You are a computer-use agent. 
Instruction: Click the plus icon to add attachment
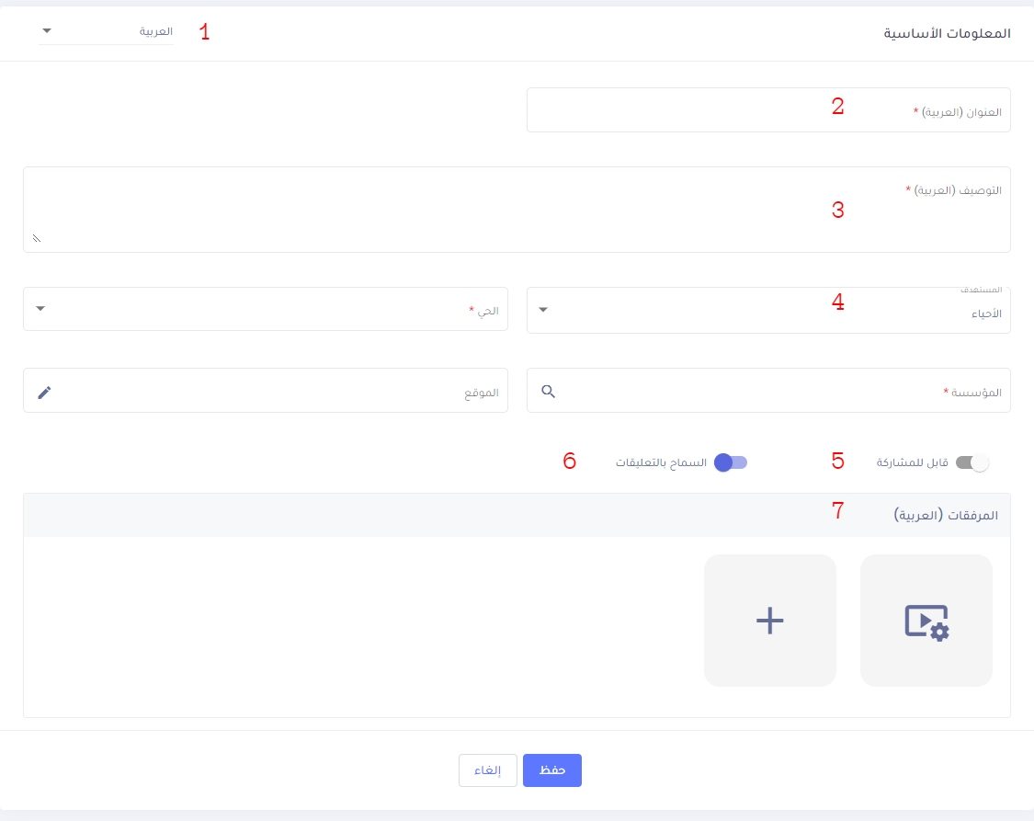point(769,621)
